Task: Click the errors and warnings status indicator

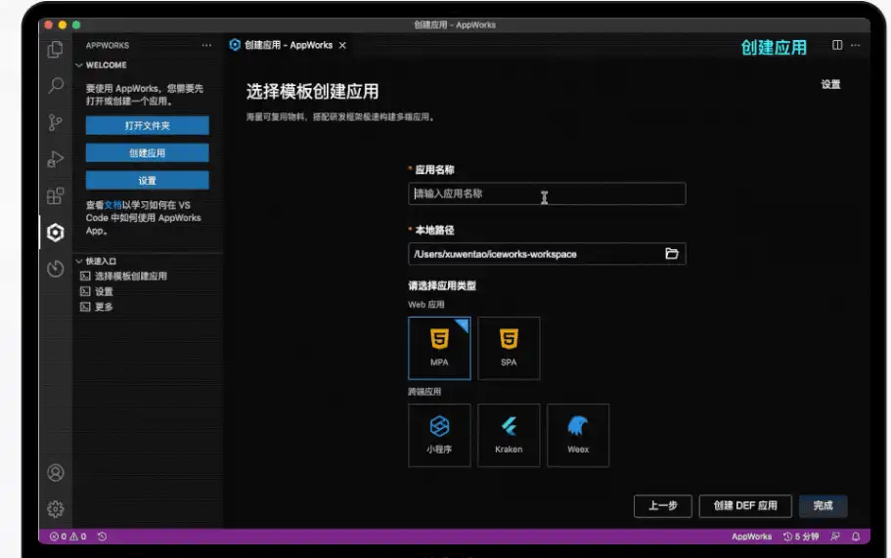Action: tap(67, 537)
